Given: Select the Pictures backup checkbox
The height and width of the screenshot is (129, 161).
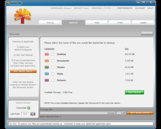Looking at the screenshot, I should pyautogui.click(x=53, y=80).
